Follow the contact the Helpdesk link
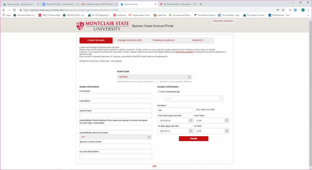Screen dimensions: 312x170 (184, 52)
